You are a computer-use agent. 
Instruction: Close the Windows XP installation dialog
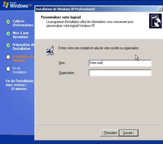[x=160, y=9]
